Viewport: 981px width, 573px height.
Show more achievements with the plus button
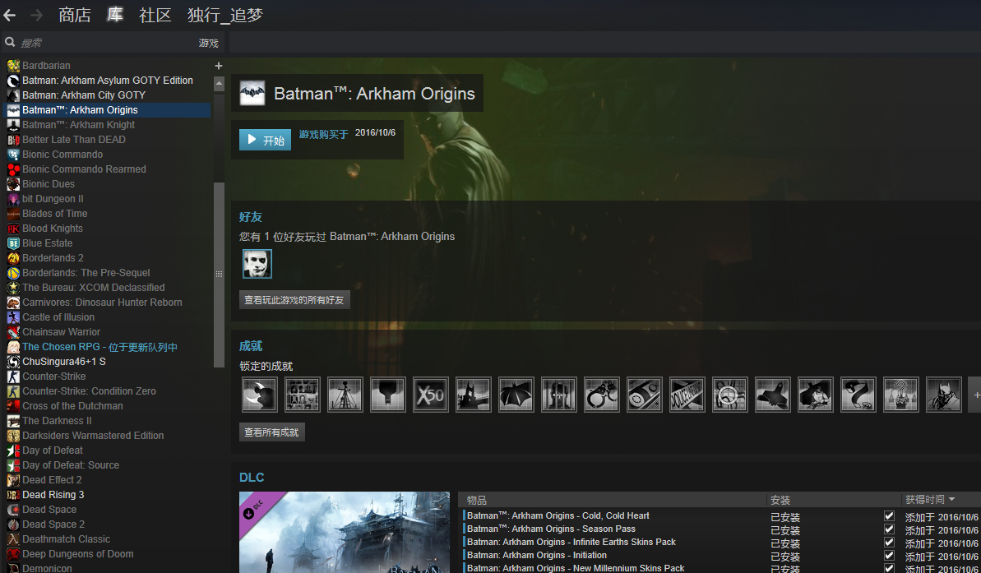tap(975, 395)
